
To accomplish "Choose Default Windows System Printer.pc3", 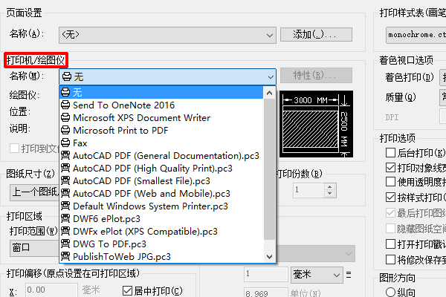I will (x=161, y=206).
